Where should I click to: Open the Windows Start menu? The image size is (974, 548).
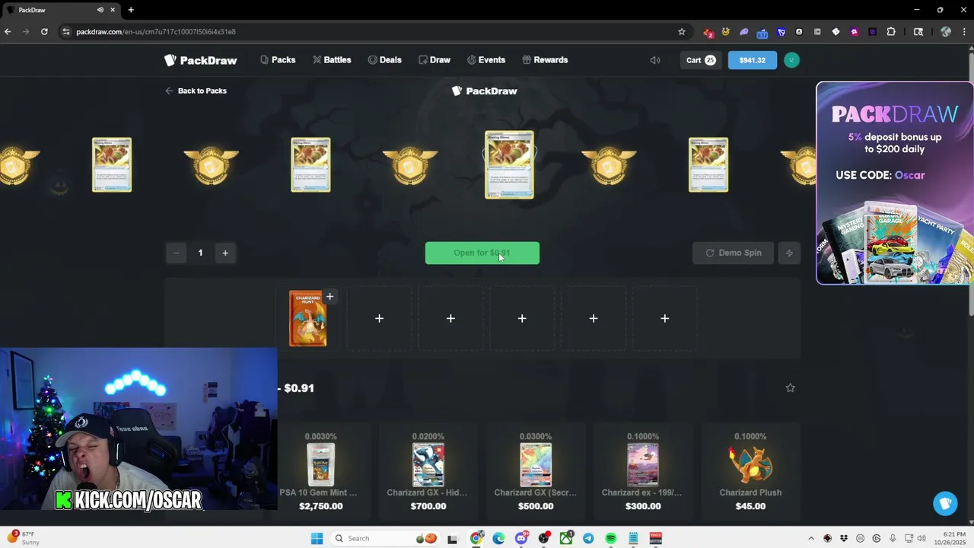pos(317,538)
